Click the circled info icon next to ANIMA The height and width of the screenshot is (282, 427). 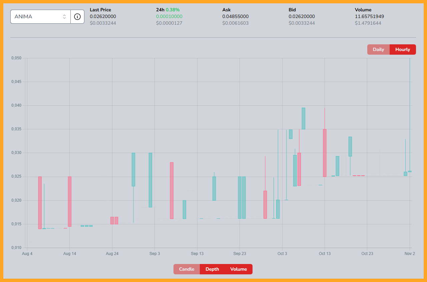coord(77,17)
